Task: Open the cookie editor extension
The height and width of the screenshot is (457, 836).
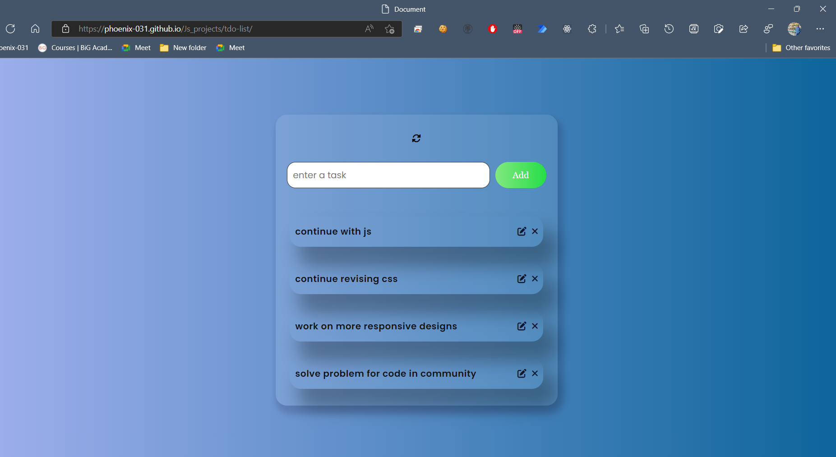Action: click(443, 28)
